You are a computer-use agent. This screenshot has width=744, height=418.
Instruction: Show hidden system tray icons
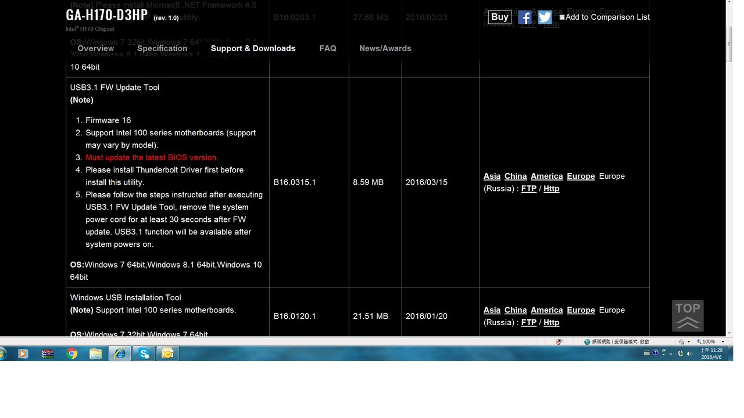pyautogui.click(x=671, y=354)
